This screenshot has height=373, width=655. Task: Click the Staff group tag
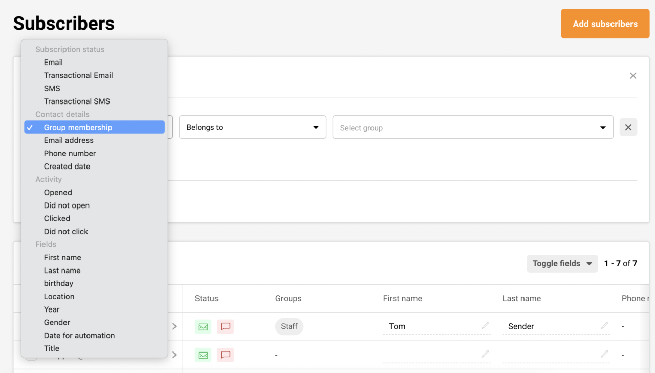[x=289, y=326]
